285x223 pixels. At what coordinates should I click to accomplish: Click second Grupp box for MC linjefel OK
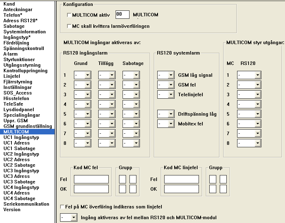223,189
